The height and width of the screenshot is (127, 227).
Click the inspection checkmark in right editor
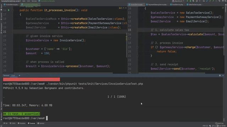click(223, 8)
